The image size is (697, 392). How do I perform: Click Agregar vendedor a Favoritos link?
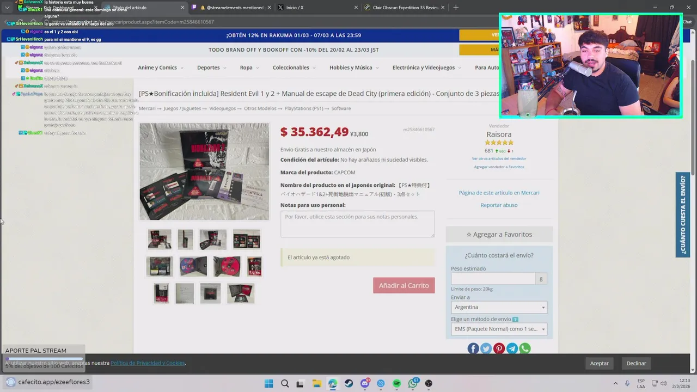click(x=499, y=167)
